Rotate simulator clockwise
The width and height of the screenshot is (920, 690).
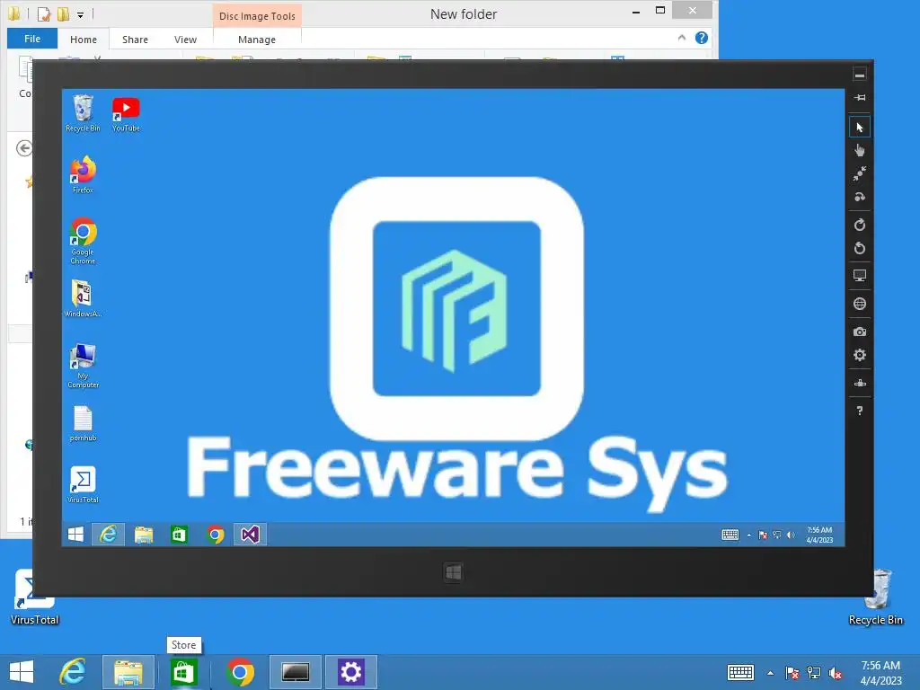pyautogui.click(x=860, y=225)
